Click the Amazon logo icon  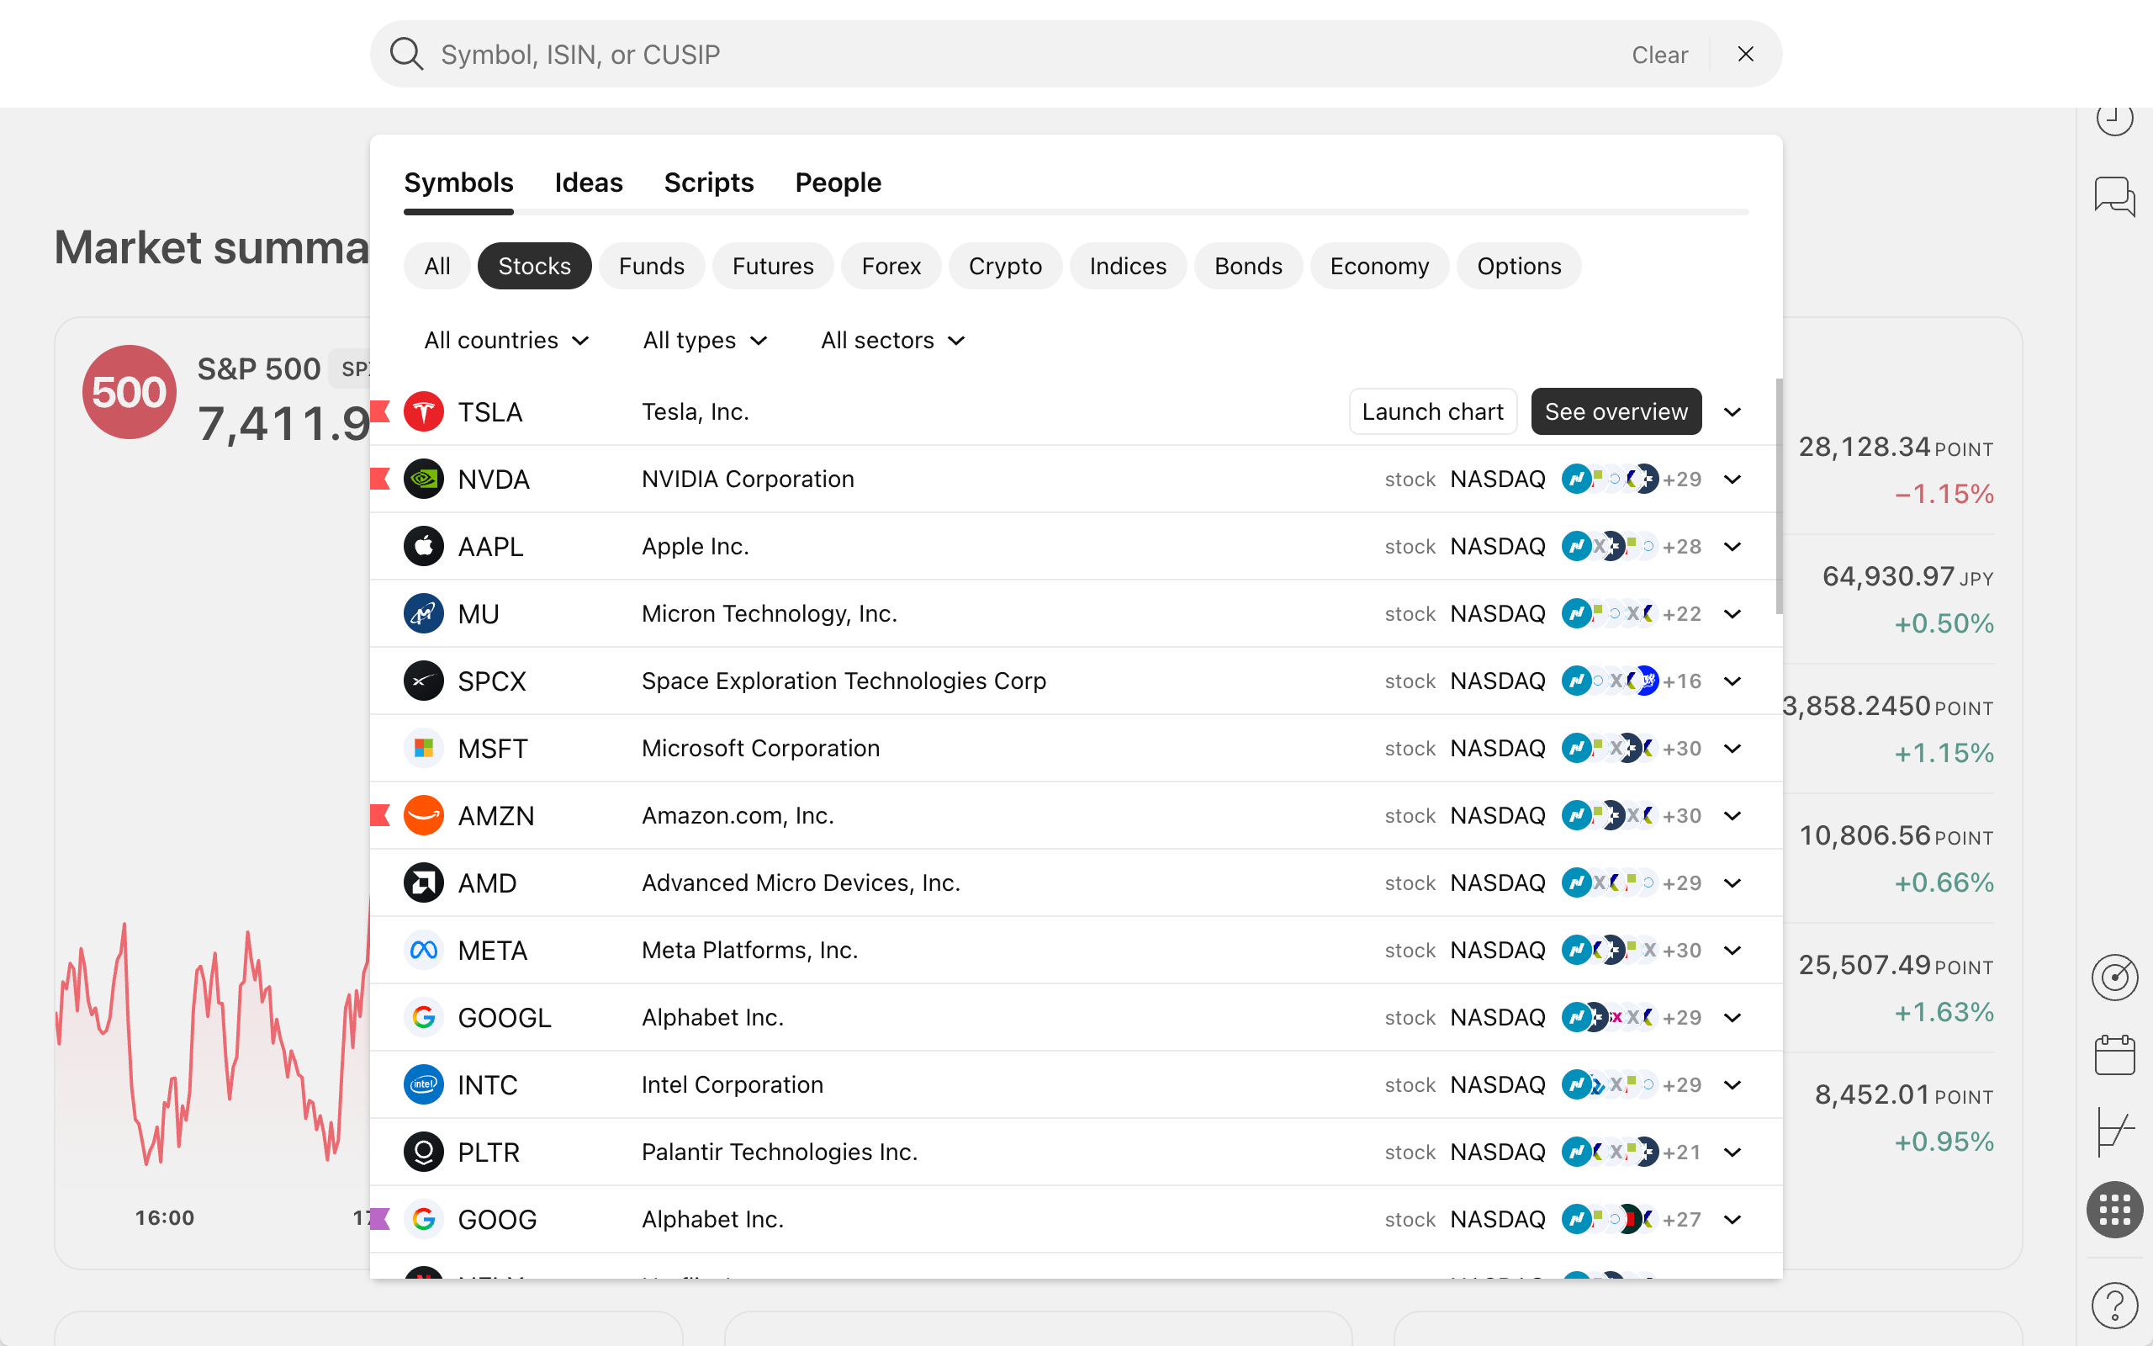click(x=424, y=815)
